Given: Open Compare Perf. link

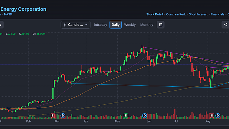Looking at the screenshot, I should pyautogui.click(x=176, y=14).
